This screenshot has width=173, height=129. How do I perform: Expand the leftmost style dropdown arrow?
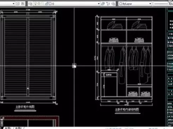point(13,4)
